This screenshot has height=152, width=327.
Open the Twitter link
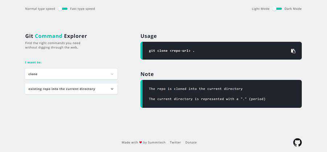click(175, 143)
